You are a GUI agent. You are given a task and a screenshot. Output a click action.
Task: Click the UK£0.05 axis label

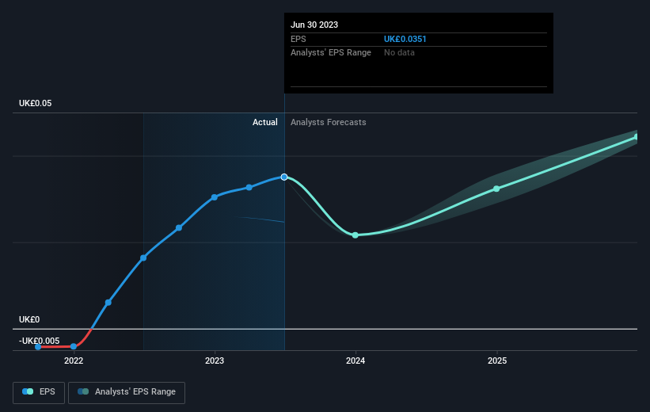point(36,103)
